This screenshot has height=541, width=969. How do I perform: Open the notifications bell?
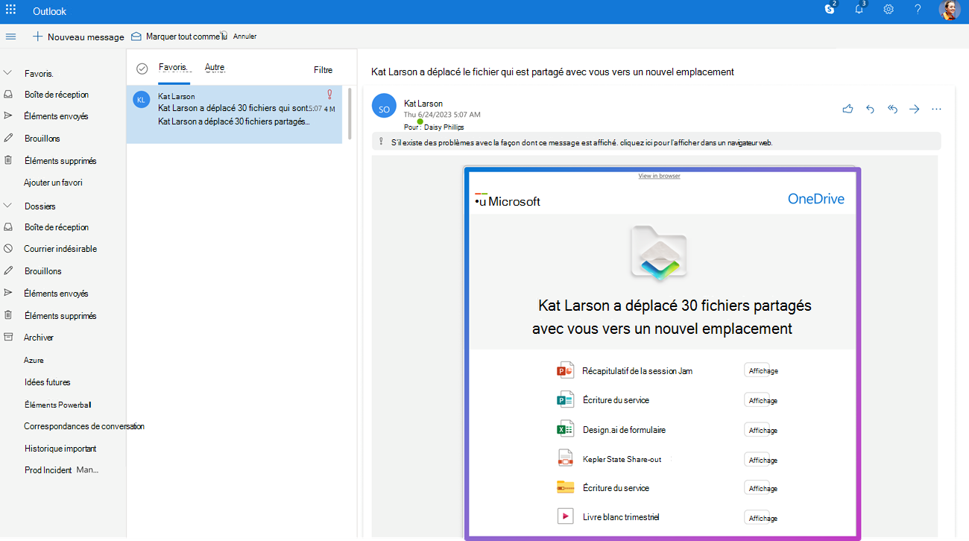859,9
